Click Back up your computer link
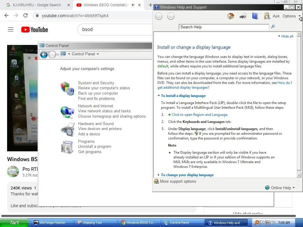303x227 pixels. [98, 93]
